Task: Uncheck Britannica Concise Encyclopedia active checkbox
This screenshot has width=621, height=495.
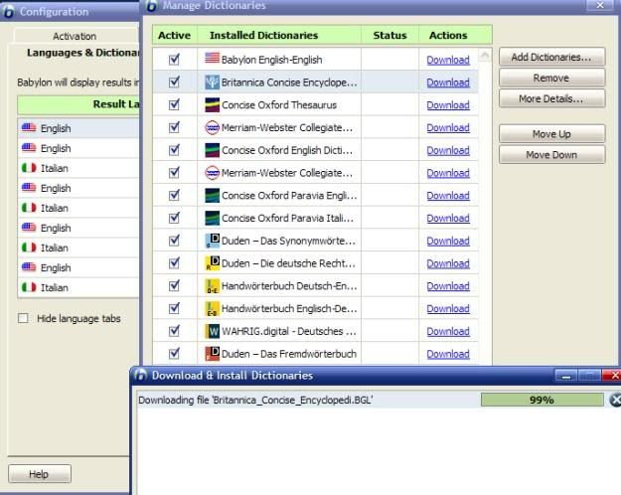Action: coord(174,82)
